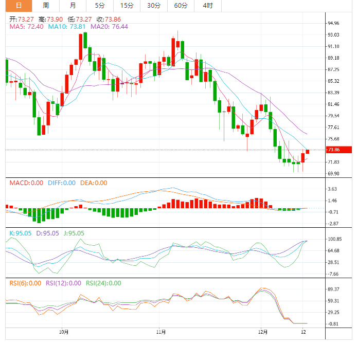Switch to the 周 weekly chart tab
The height and width of the screenshot is (345, 357).
click(46, 6)
